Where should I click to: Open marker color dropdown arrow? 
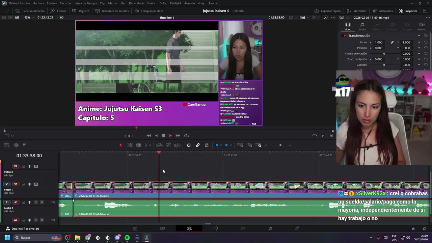tap(231, 145)
